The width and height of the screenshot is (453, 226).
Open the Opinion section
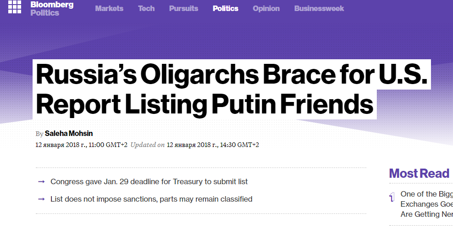266,8
